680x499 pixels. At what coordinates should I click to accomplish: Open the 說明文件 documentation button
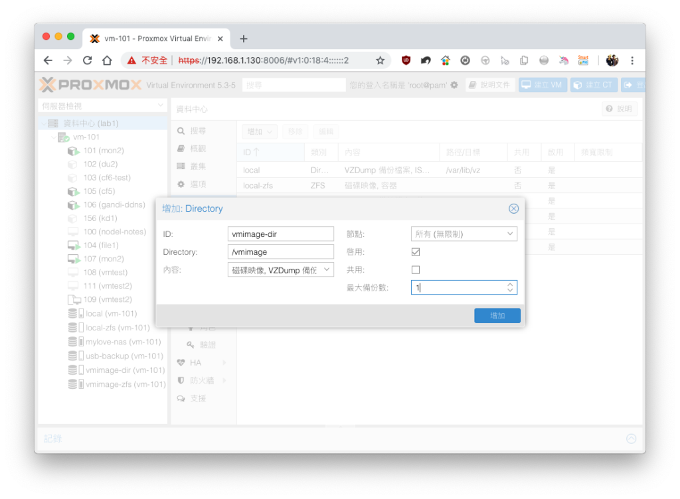490,85
